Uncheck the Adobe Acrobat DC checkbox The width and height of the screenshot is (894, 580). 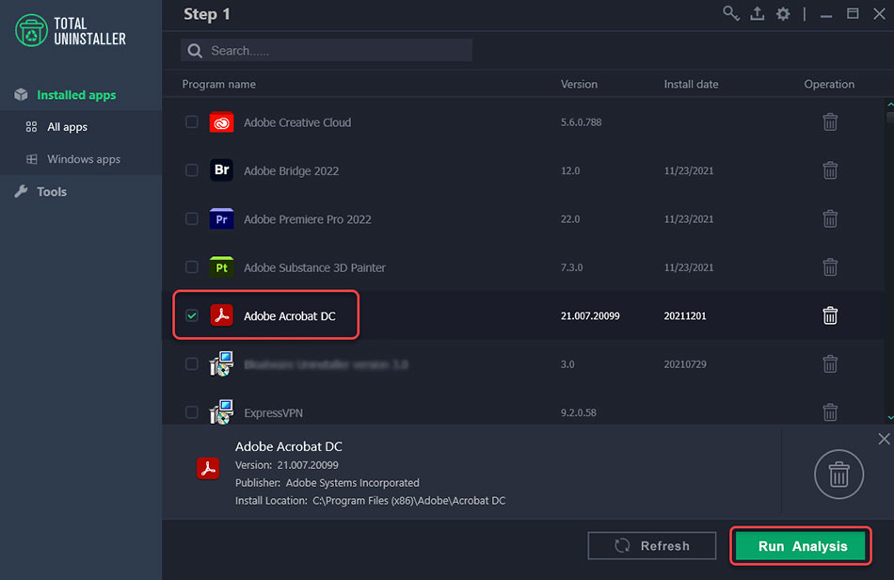tap(192, 315)
